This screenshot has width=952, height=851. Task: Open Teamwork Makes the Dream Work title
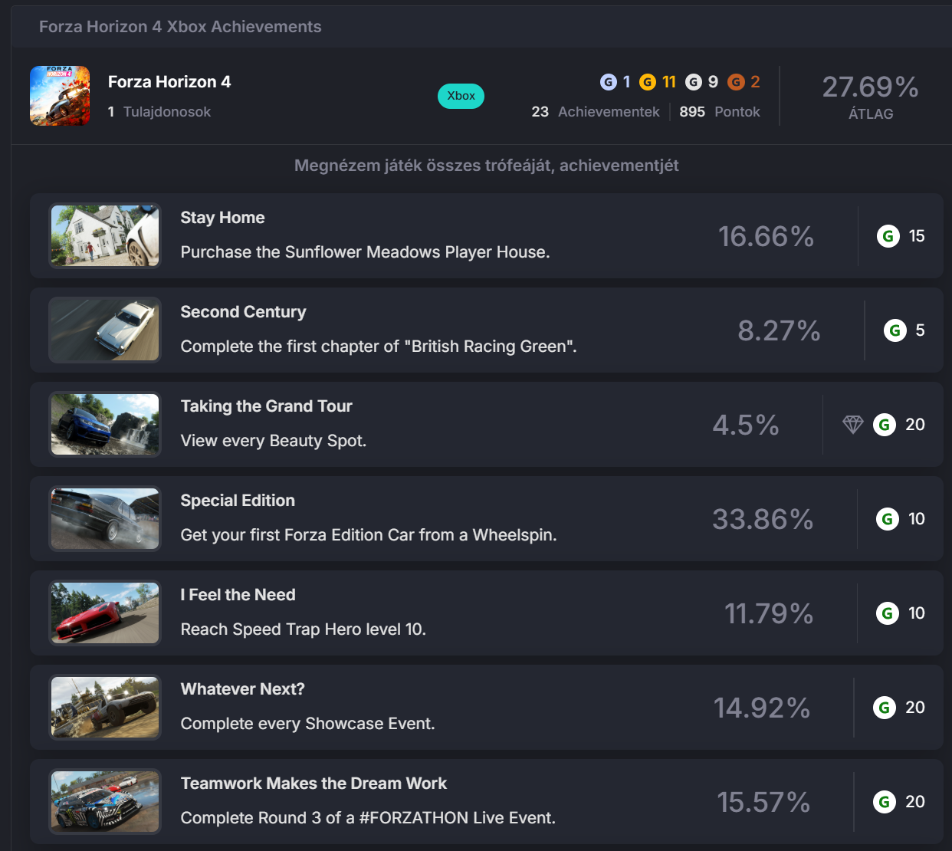coord(314,784)
